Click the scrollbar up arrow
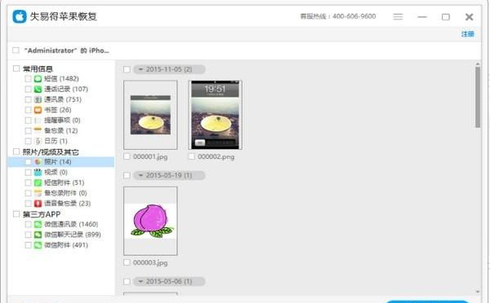 [x=478, y=64]
